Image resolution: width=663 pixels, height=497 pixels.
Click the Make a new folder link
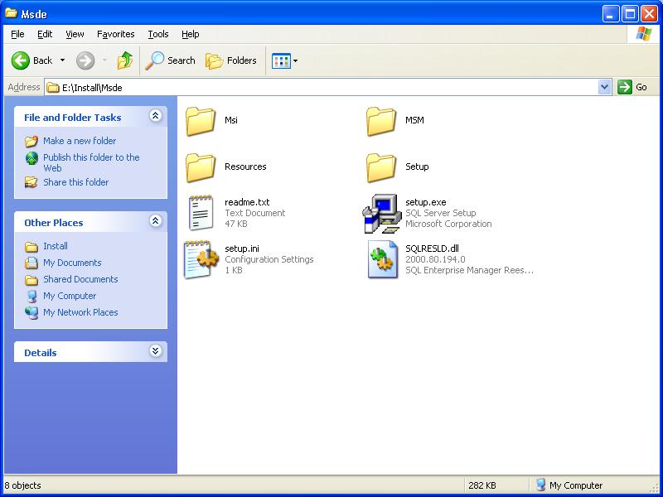point(80,141)
